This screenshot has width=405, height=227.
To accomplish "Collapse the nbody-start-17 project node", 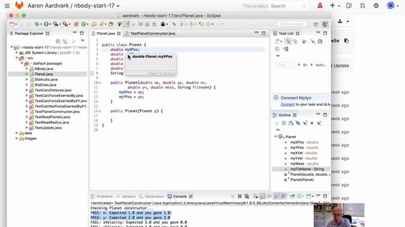I will [11, 47].
